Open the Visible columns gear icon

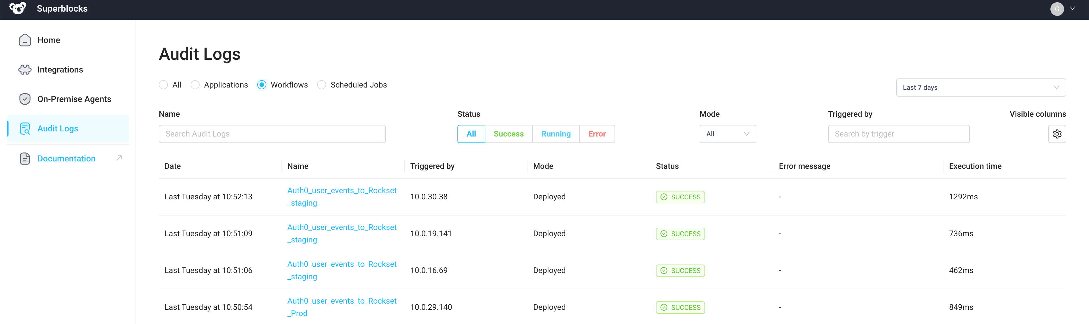coord(1057,133)
